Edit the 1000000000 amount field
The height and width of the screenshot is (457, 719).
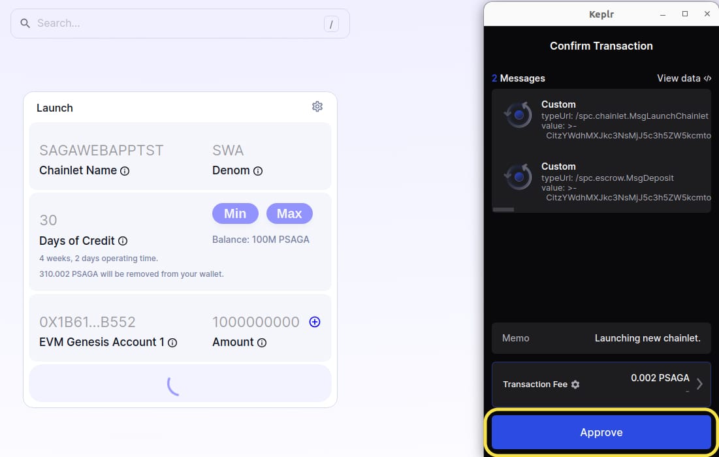pos(256,322)
